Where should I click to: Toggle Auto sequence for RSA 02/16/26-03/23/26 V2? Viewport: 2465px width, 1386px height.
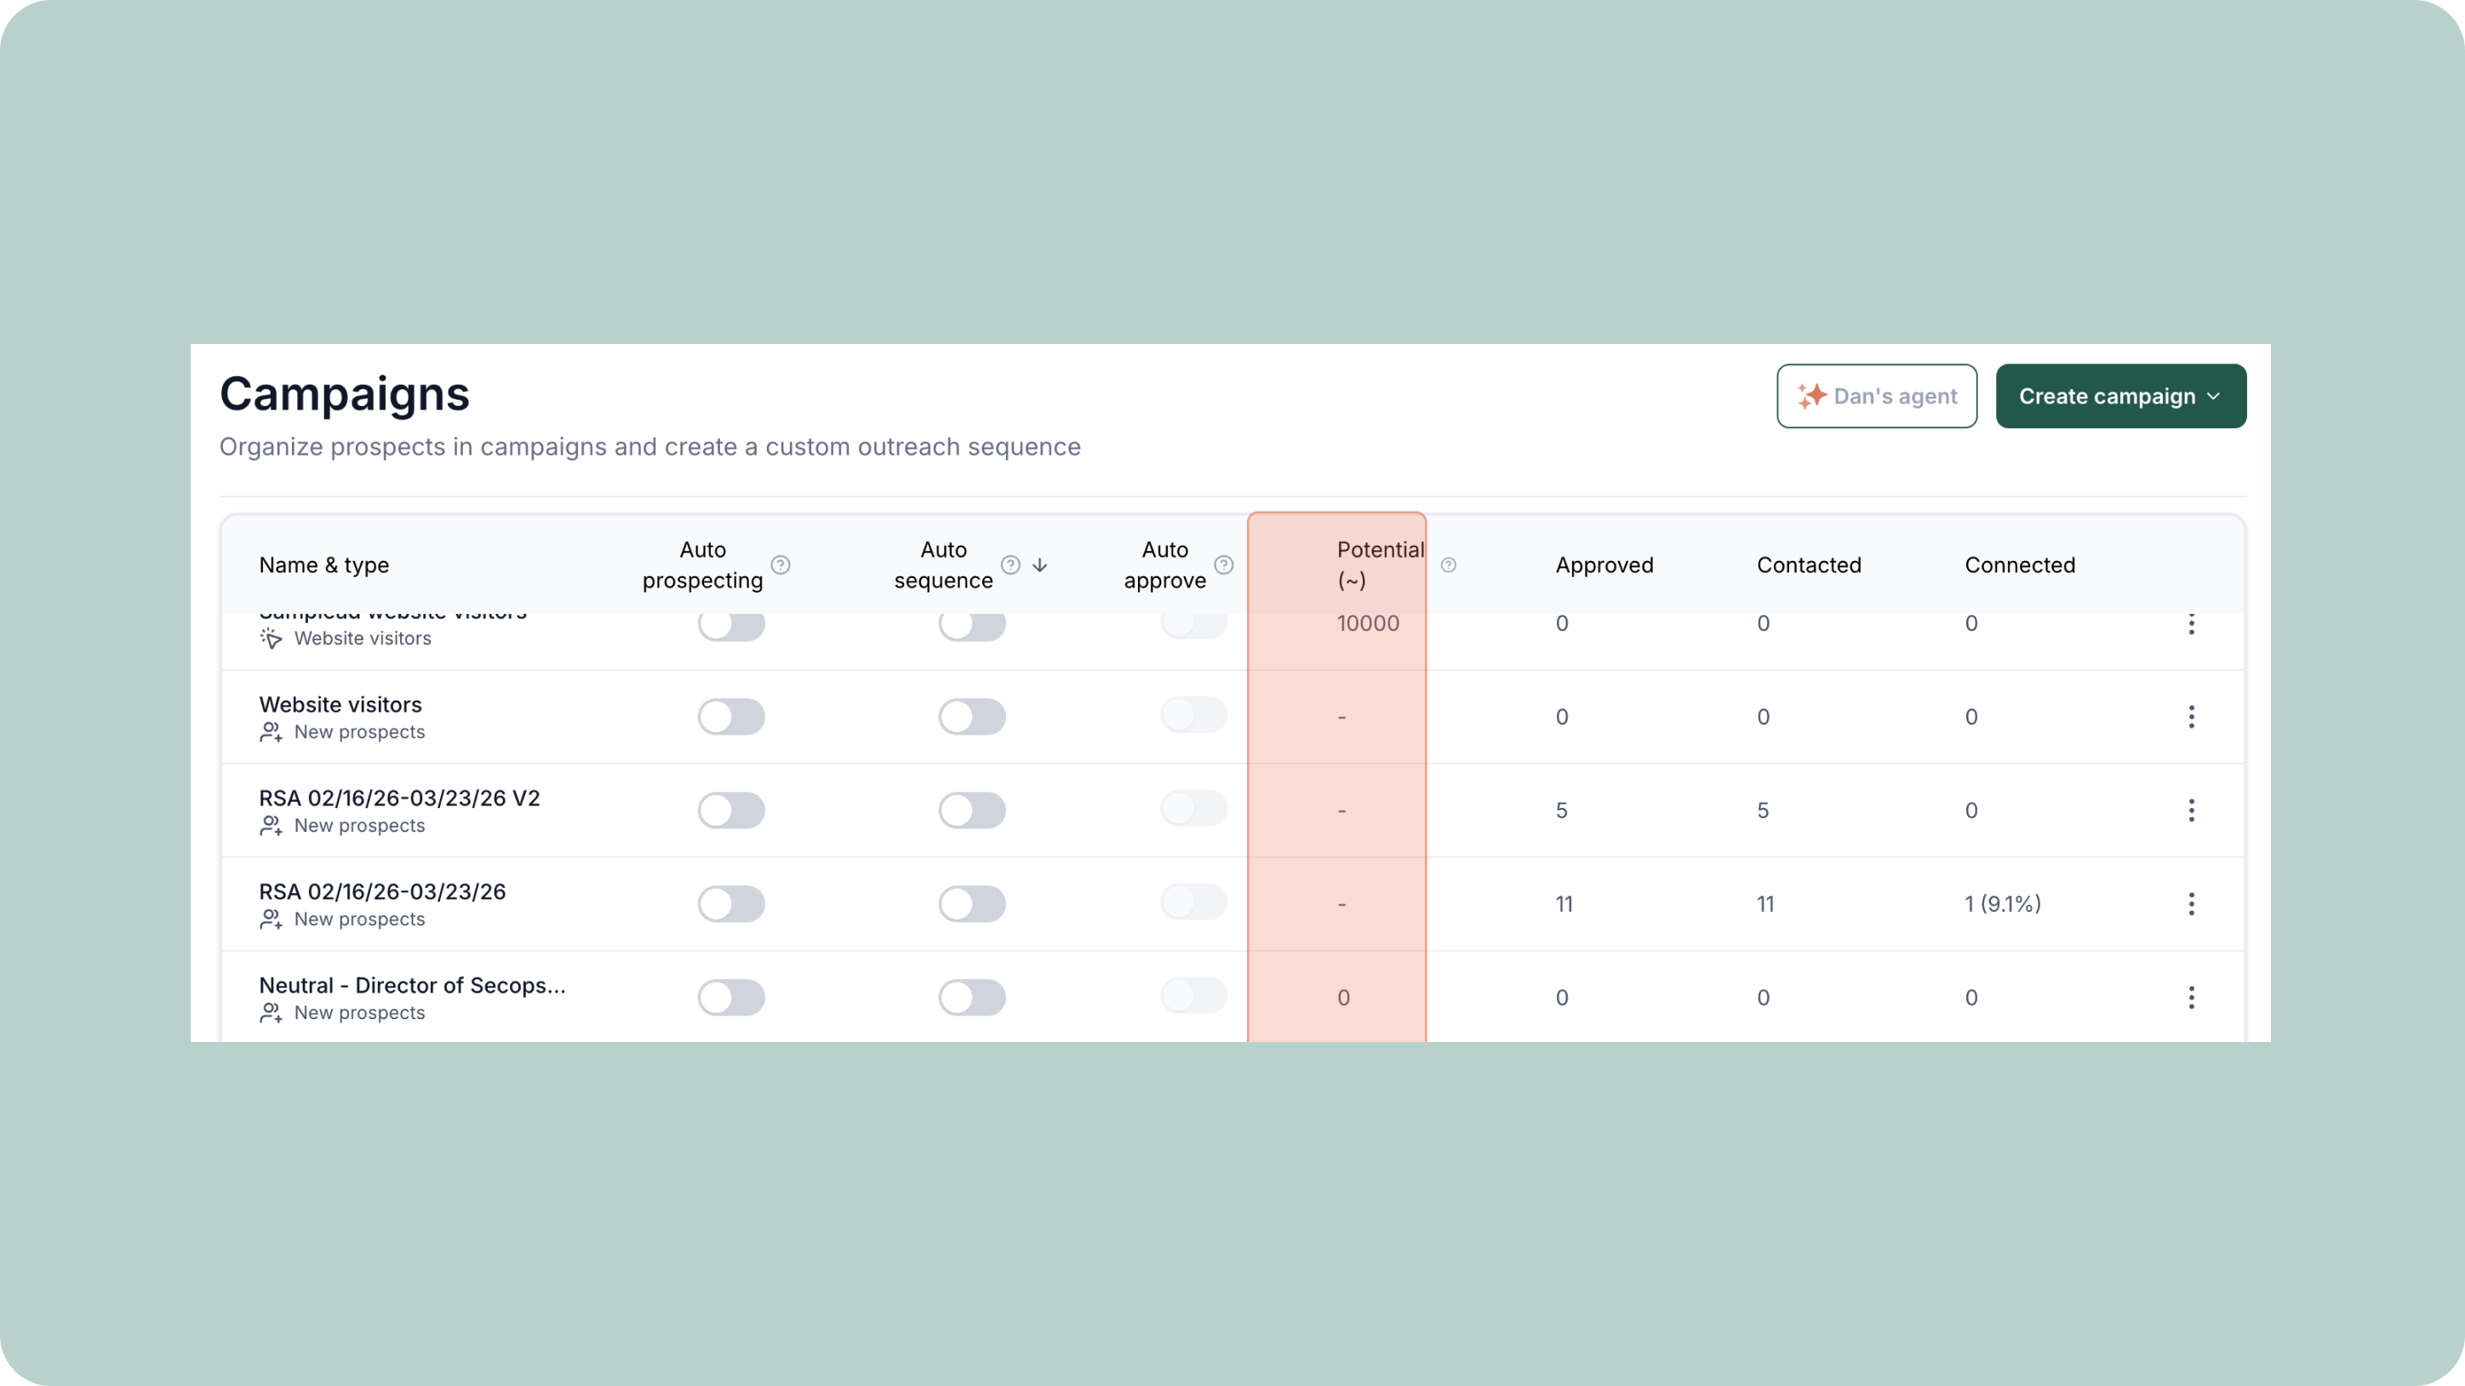[972, 810]
